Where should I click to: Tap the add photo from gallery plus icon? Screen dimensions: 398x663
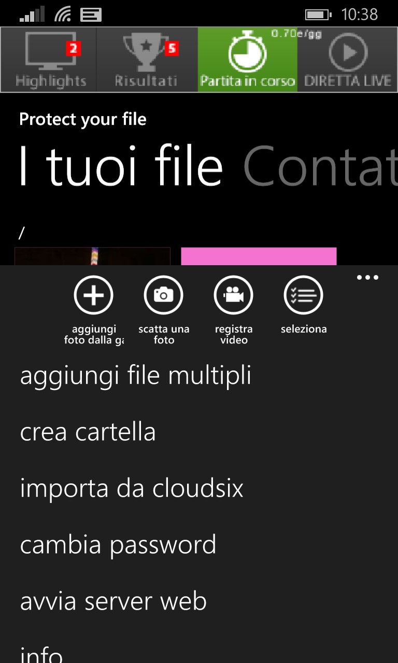point(94,295)
